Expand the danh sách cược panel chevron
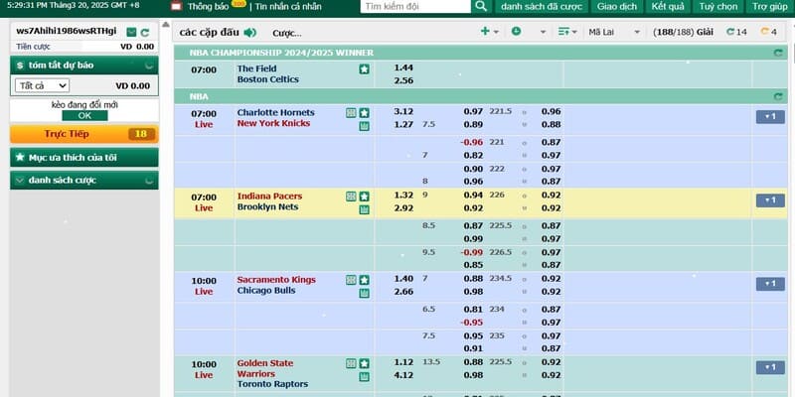Screen dimensions: 795x397 (x=20, y=181)
